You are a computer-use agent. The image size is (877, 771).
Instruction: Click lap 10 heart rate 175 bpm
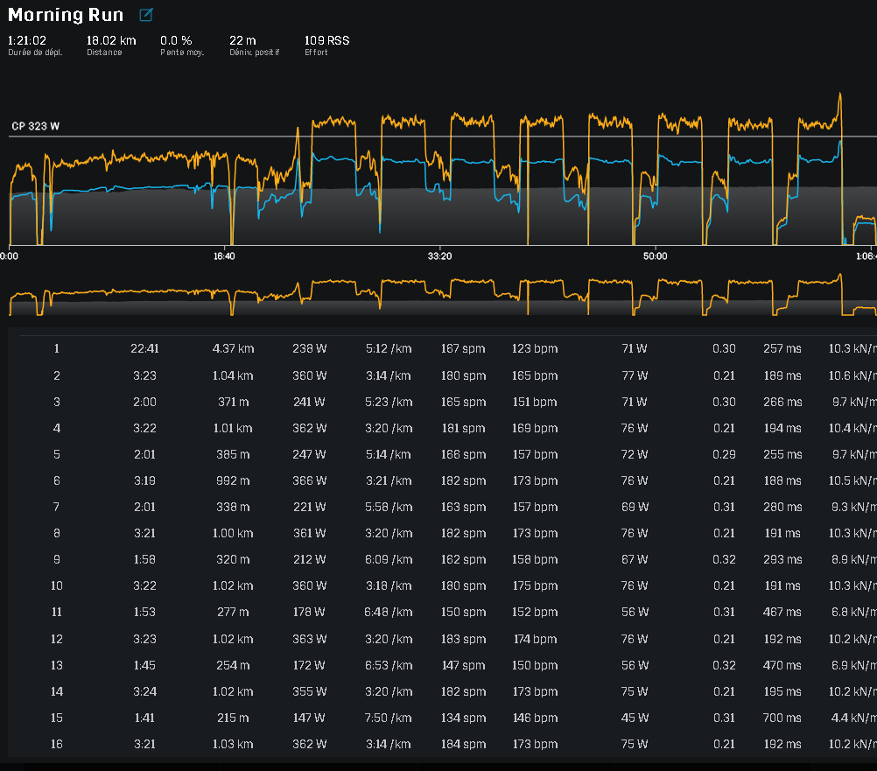click(535, 586)
